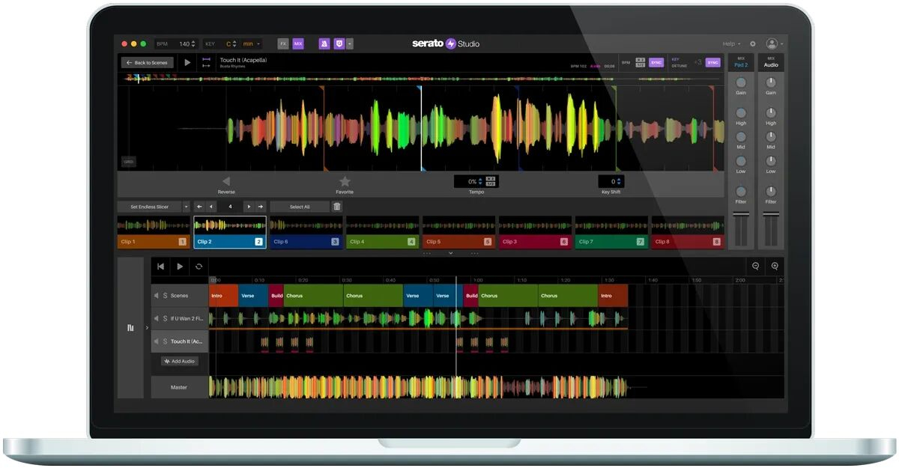Zoom in on the timeline

[775, 266]
